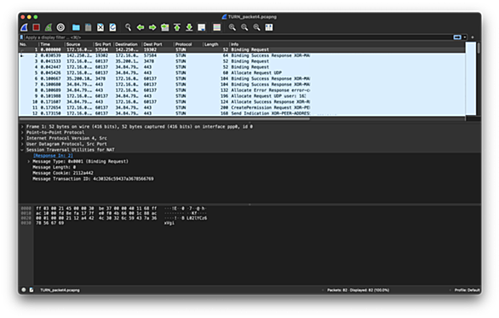Image resolution: width=499 pixels, height=318 pixels.
Task: Expand the Frame 1 details tree
Action: (x=22, y=127)
